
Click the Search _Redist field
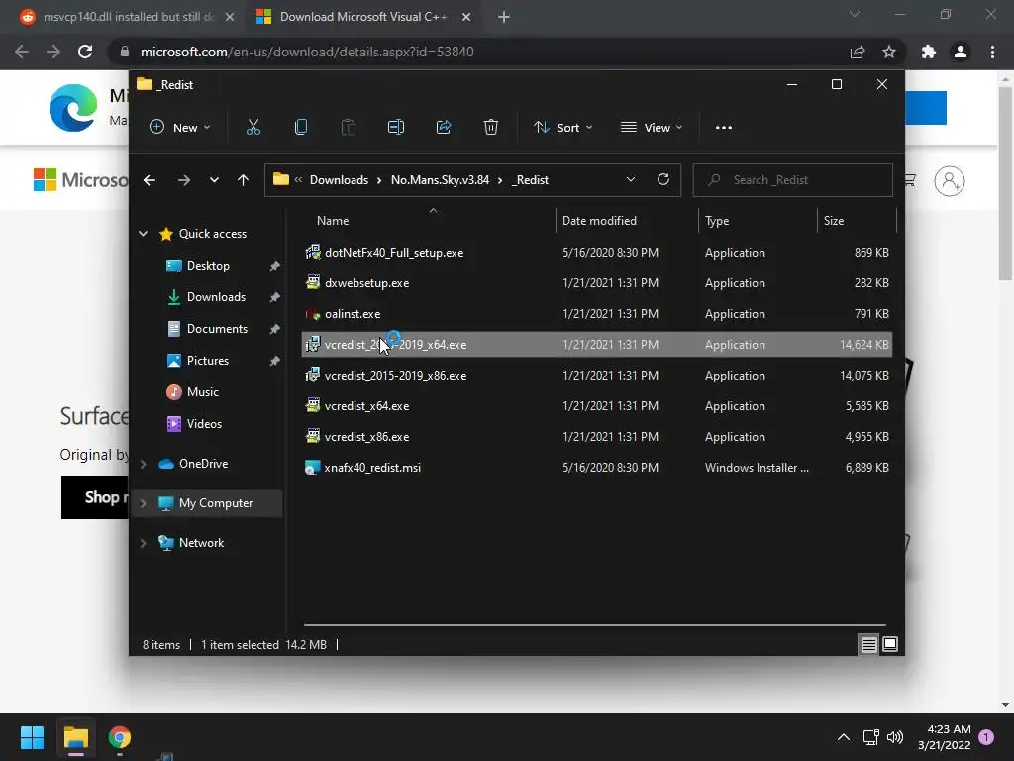[793, 180]
